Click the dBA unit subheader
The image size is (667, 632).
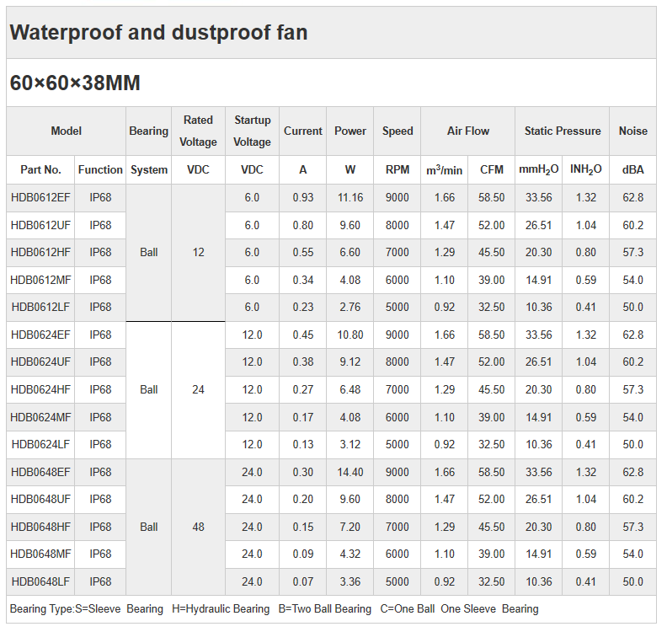(633, 169)
